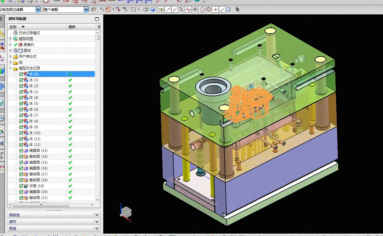This screenshot has height=236, width=383.
Task: Click the 最新 column header
Action: [82, 27]
